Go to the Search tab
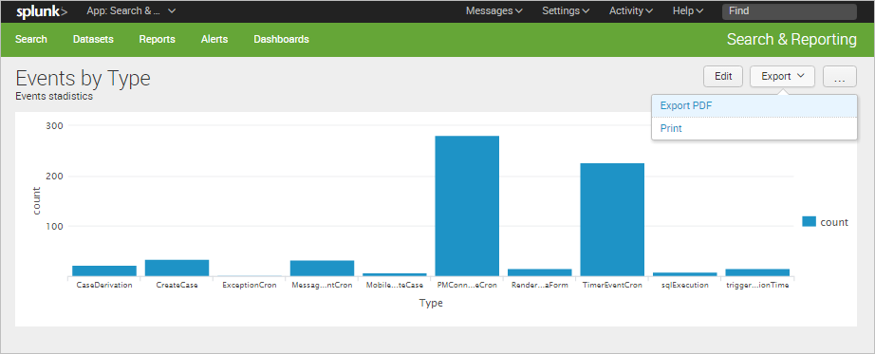875x354 pixels. (x=31, y=39)
